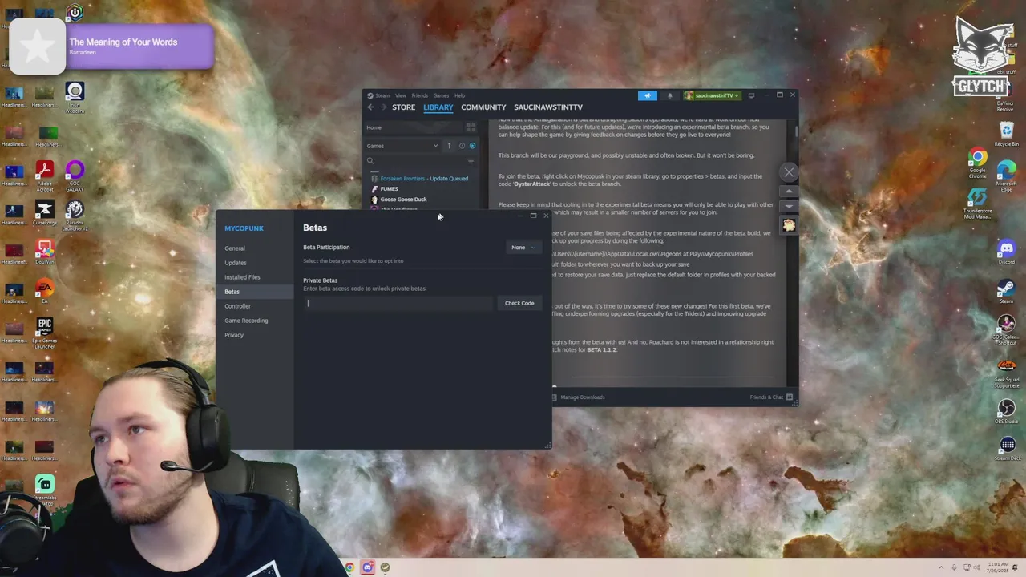Open the saucinawstinTTV account dropdown
This screenshot has width=1026, height=577.
coord(712,95)
